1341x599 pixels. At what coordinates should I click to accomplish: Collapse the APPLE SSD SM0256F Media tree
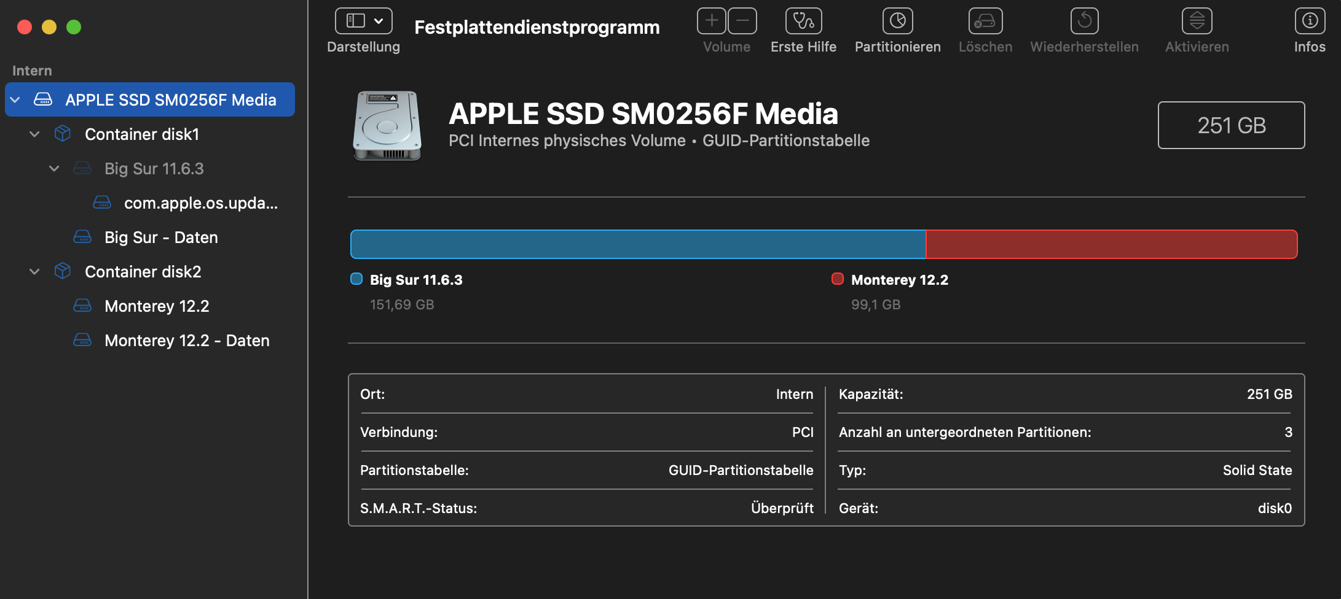click(15, 100)
